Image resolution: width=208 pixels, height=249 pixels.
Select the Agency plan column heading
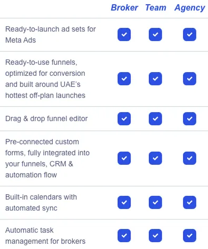pyautogui.click(x=190, y=8)
